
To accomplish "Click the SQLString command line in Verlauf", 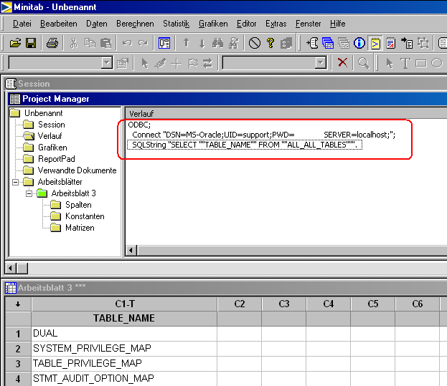I will coord(245,145).
